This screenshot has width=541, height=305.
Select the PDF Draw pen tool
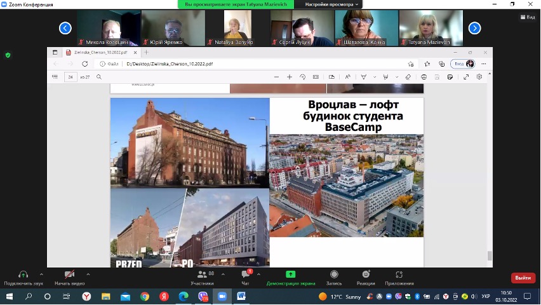pyautogui.click(x=364, y=77)
